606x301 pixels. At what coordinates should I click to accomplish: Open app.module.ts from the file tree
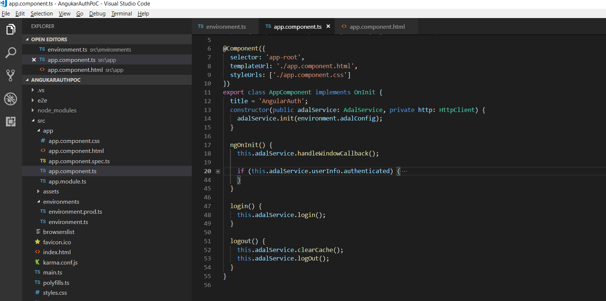click(x=67, y=182)
